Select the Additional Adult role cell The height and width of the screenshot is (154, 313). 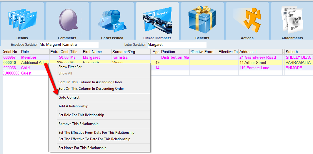pyautogui.click(x=35, y=62)
